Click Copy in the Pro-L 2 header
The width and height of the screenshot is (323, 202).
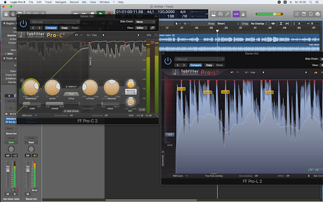209,65
